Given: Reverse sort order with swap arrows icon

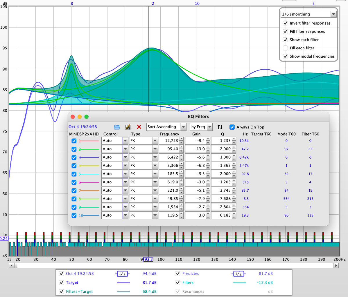Looking at the screenshot, I should 220,127.
